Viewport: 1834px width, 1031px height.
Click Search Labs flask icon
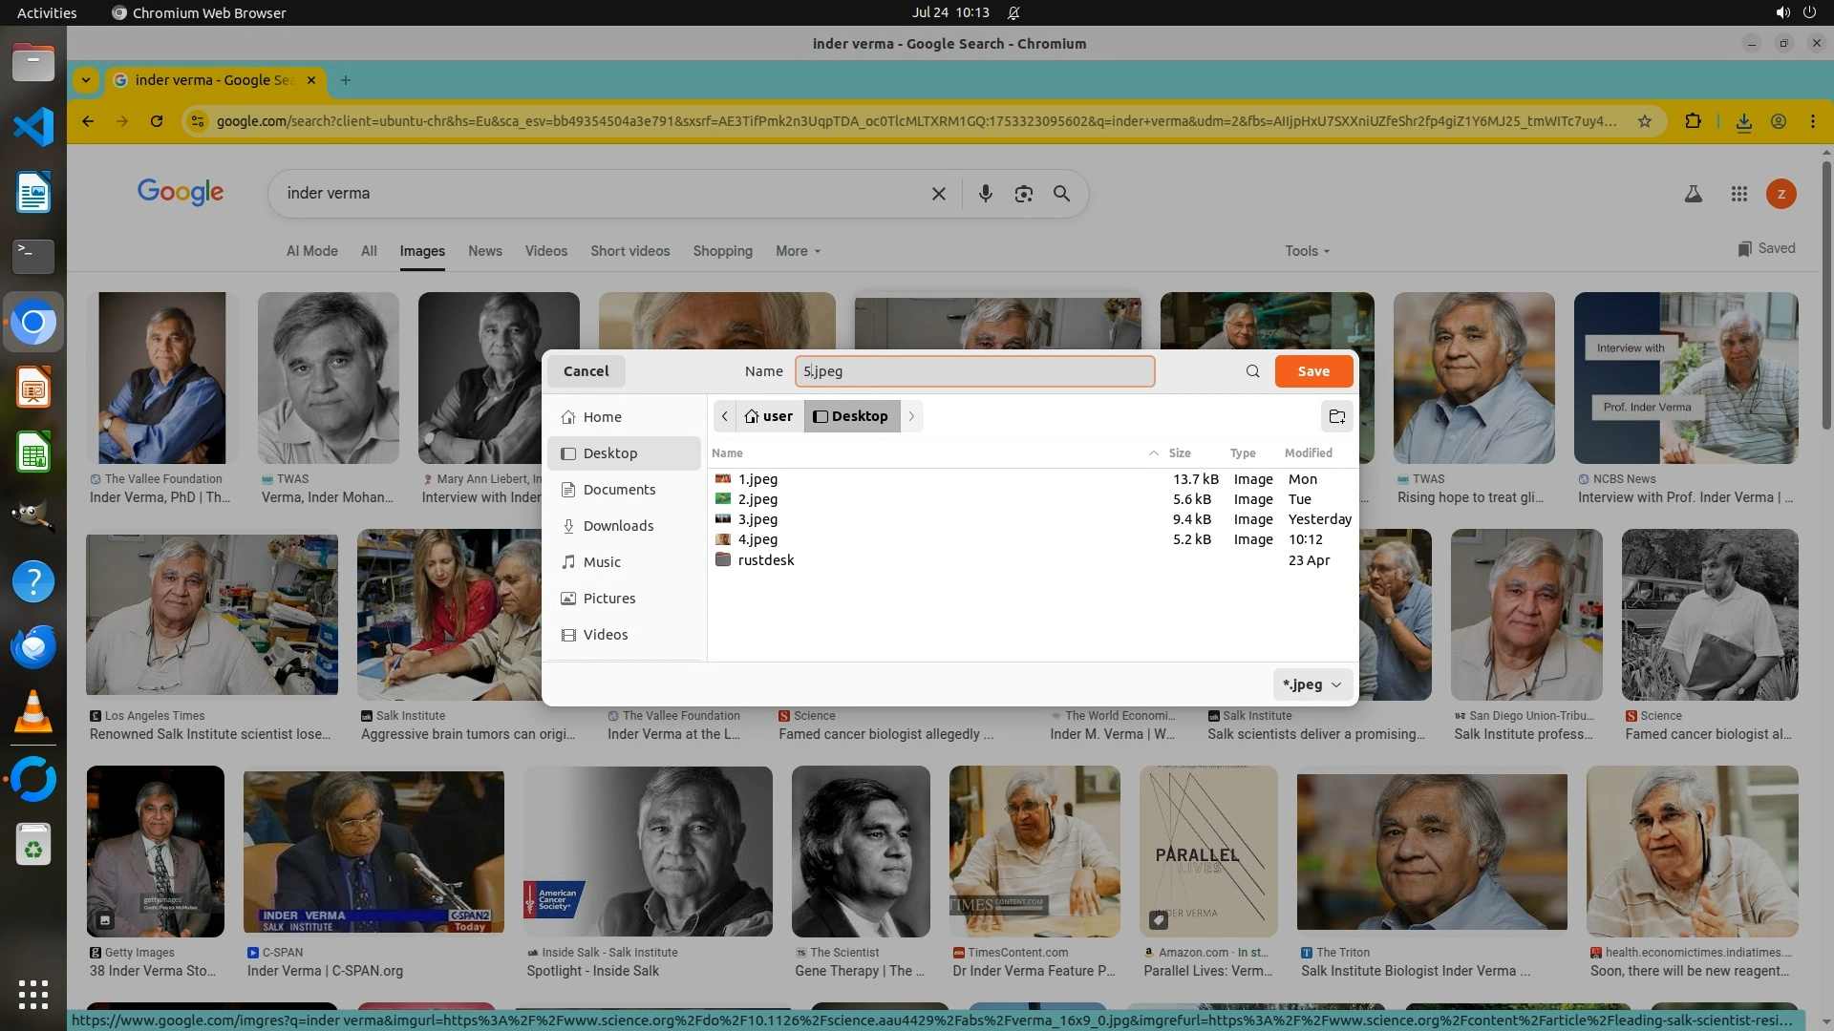pos(1693,194)
